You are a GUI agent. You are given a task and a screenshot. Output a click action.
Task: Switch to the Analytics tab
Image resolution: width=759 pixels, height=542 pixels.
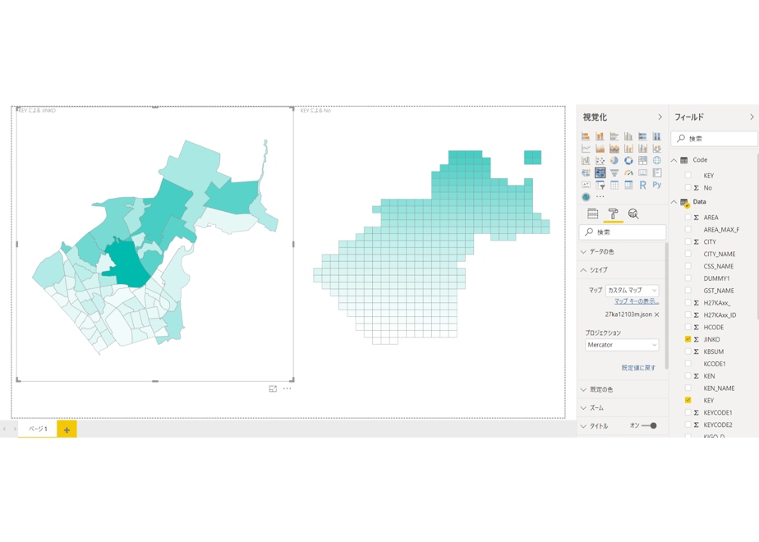(x=633, y=214)
